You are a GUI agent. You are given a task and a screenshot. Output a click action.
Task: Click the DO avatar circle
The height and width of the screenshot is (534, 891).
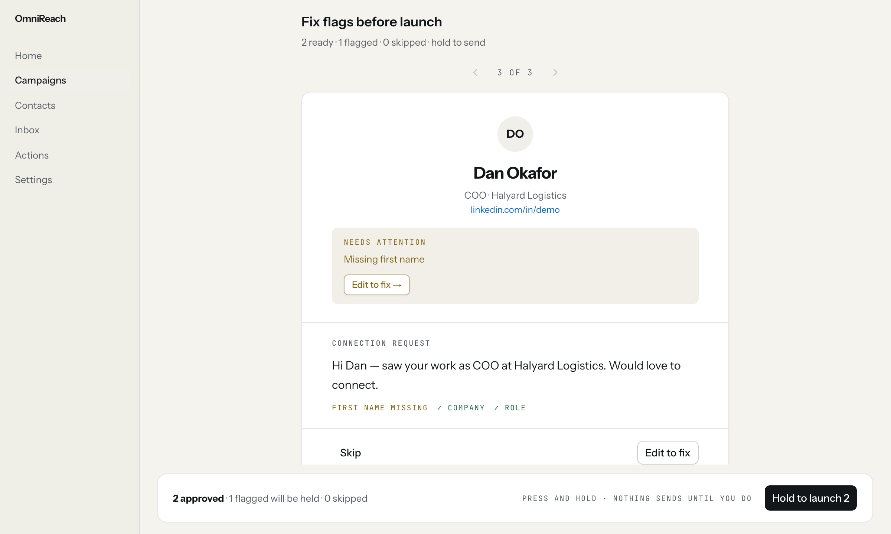(x=515, y=134)
